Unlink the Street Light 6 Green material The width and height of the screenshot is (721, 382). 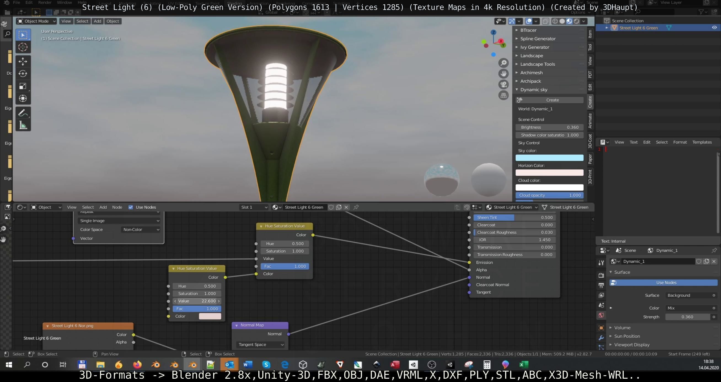click(346, 207)
